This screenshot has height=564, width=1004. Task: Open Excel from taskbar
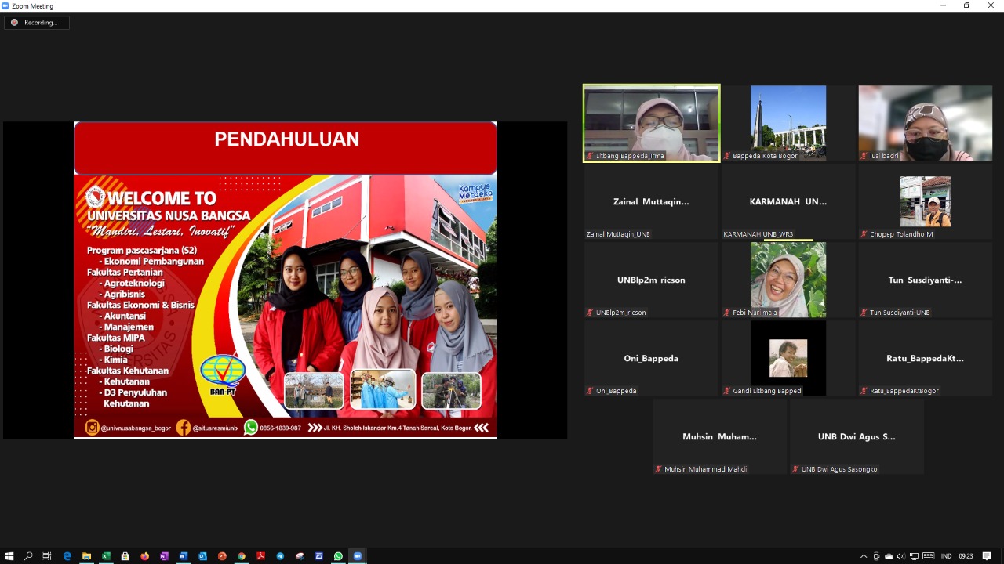106,556
